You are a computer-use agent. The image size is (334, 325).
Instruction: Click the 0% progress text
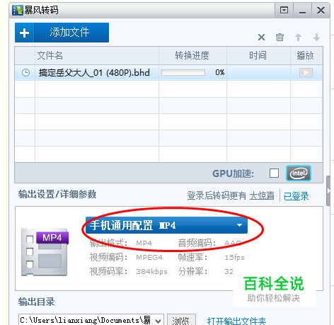click(x=220, y=72)
